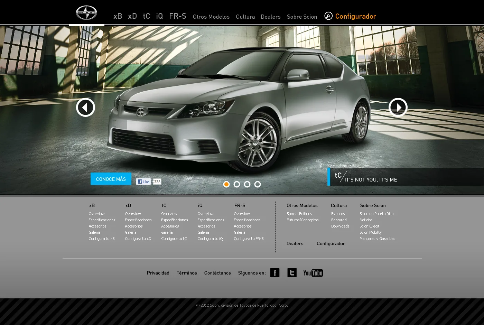Open FR-S in top navigation

tap(178, 16)
